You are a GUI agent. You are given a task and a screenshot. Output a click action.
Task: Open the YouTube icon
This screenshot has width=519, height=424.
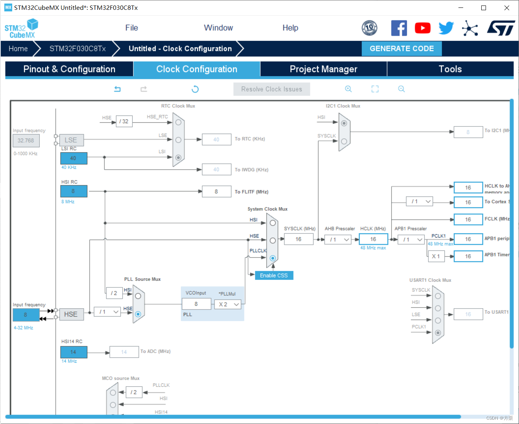pyautogui.click(x=423, y=28)
